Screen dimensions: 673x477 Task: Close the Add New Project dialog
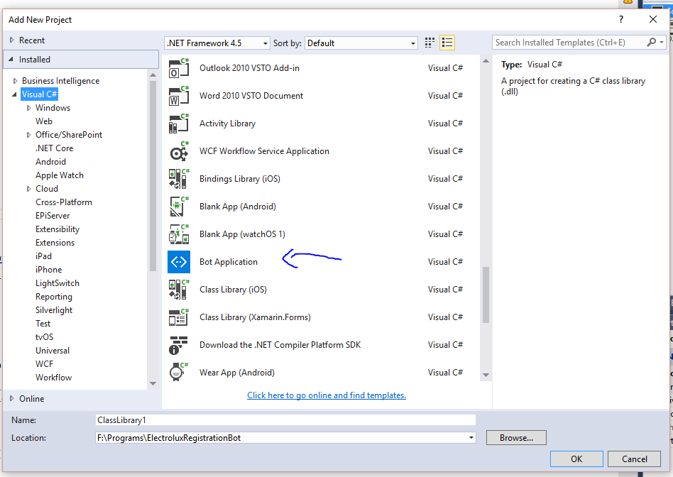point(653,19)
